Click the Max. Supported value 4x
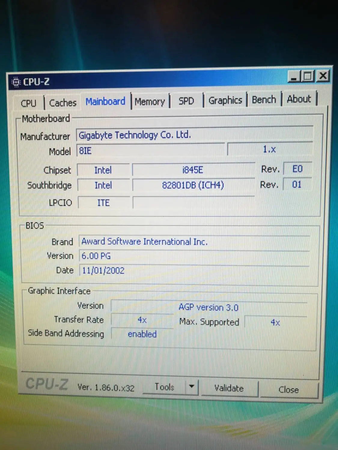 [276, 322]
